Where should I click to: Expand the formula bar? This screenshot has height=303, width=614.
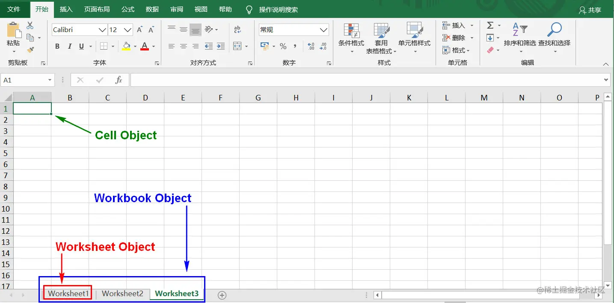(606, 80)
